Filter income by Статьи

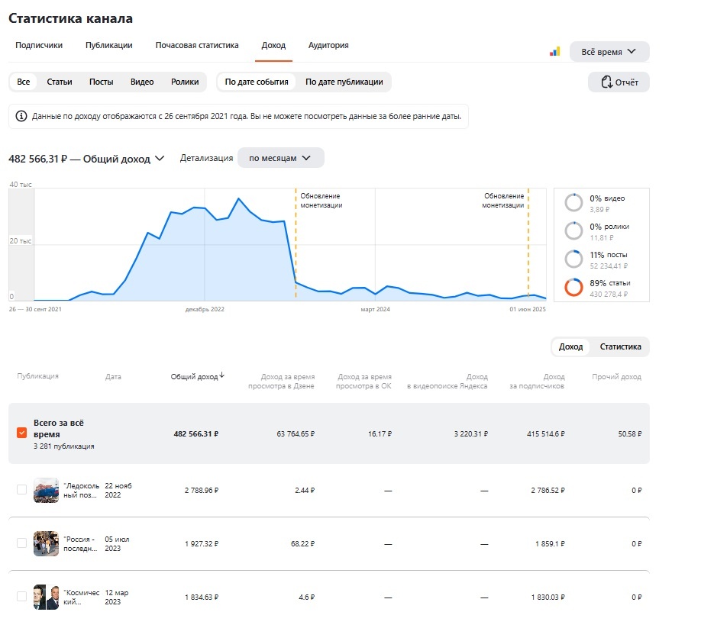tap(59, 82)
